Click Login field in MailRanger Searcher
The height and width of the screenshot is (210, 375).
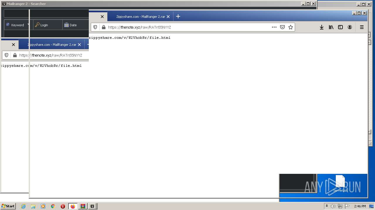(48, 25)
